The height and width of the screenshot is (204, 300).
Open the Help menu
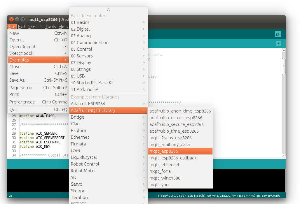click(63, 26)
